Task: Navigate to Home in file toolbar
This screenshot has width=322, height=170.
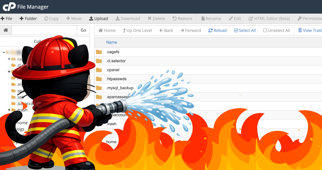Action: [x=107, y=30]
